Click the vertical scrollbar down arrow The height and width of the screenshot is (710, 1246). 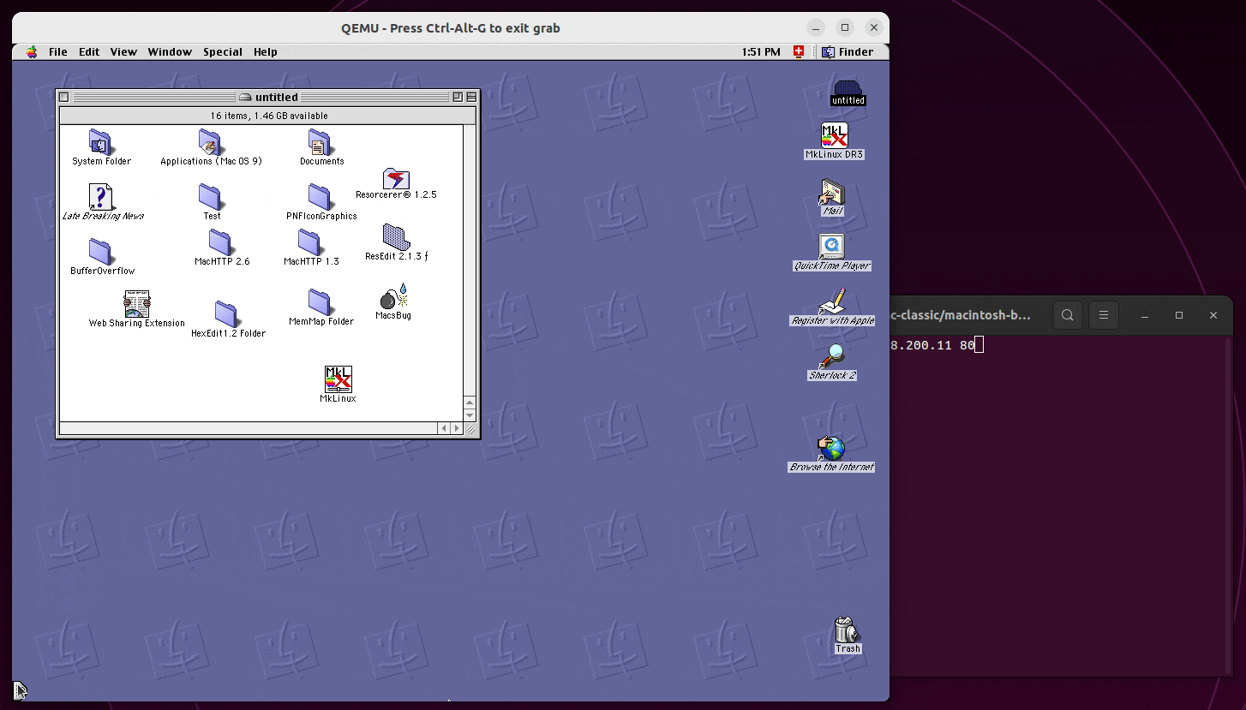click(469, 415)
